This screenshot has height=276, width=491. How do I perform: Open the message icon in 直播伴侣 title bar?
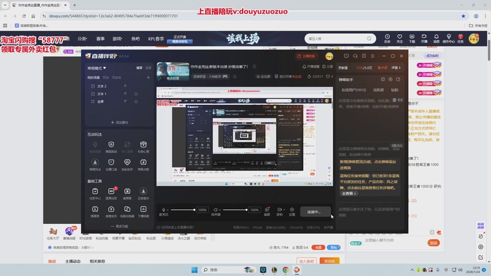(x=346, y=56)
